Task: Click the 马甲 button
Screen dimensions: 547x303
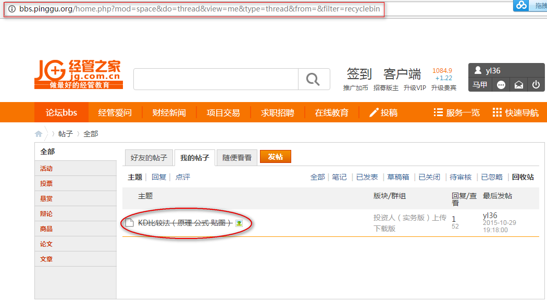Action: click(480, 85)
